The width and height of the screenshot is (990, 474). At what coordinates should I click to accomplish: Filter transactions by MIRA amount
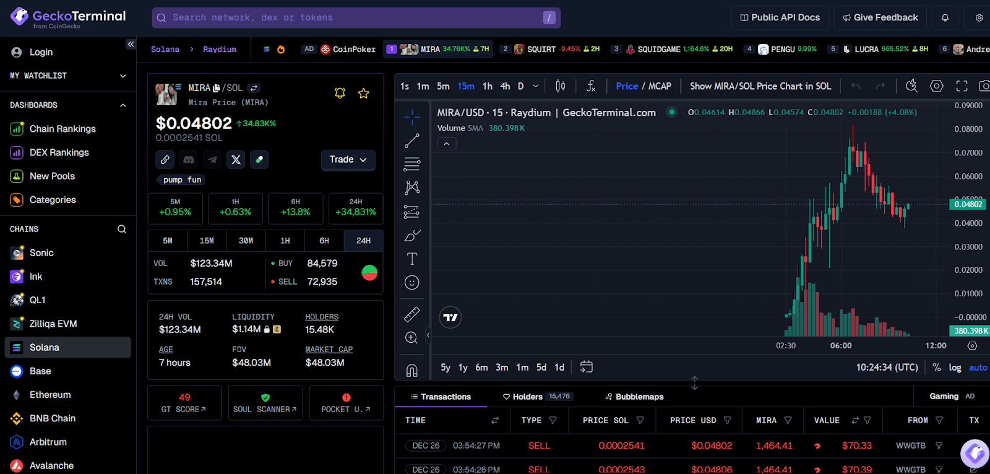[788, 420]
